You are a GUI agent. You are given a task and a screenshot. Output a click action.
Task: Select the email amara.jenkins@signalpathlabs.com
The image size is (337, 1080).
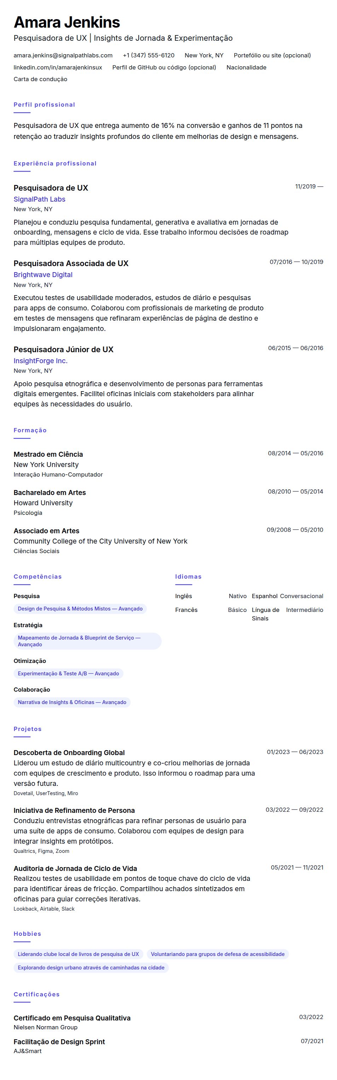[x=63, y=55]
